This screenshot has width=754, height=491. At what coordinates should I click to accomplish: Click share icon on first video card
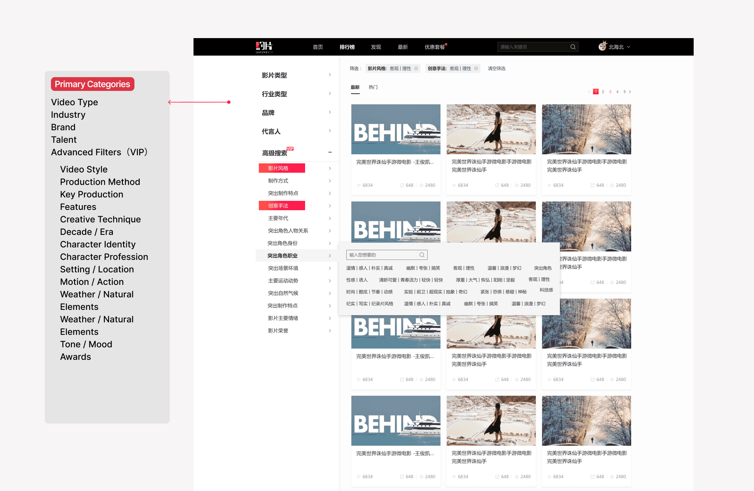click(402, 185)
